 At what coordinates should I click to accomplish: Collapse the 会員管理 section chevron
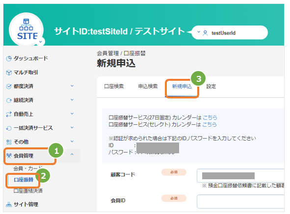[x=72, y=154]
